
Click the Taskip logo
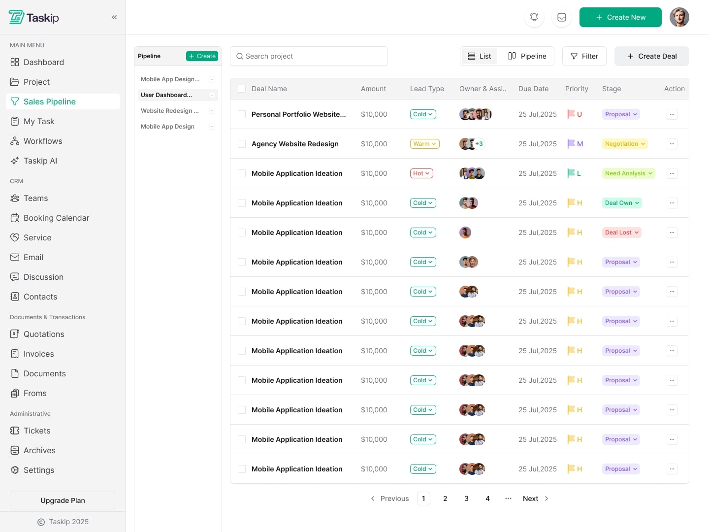pos(33,17)
